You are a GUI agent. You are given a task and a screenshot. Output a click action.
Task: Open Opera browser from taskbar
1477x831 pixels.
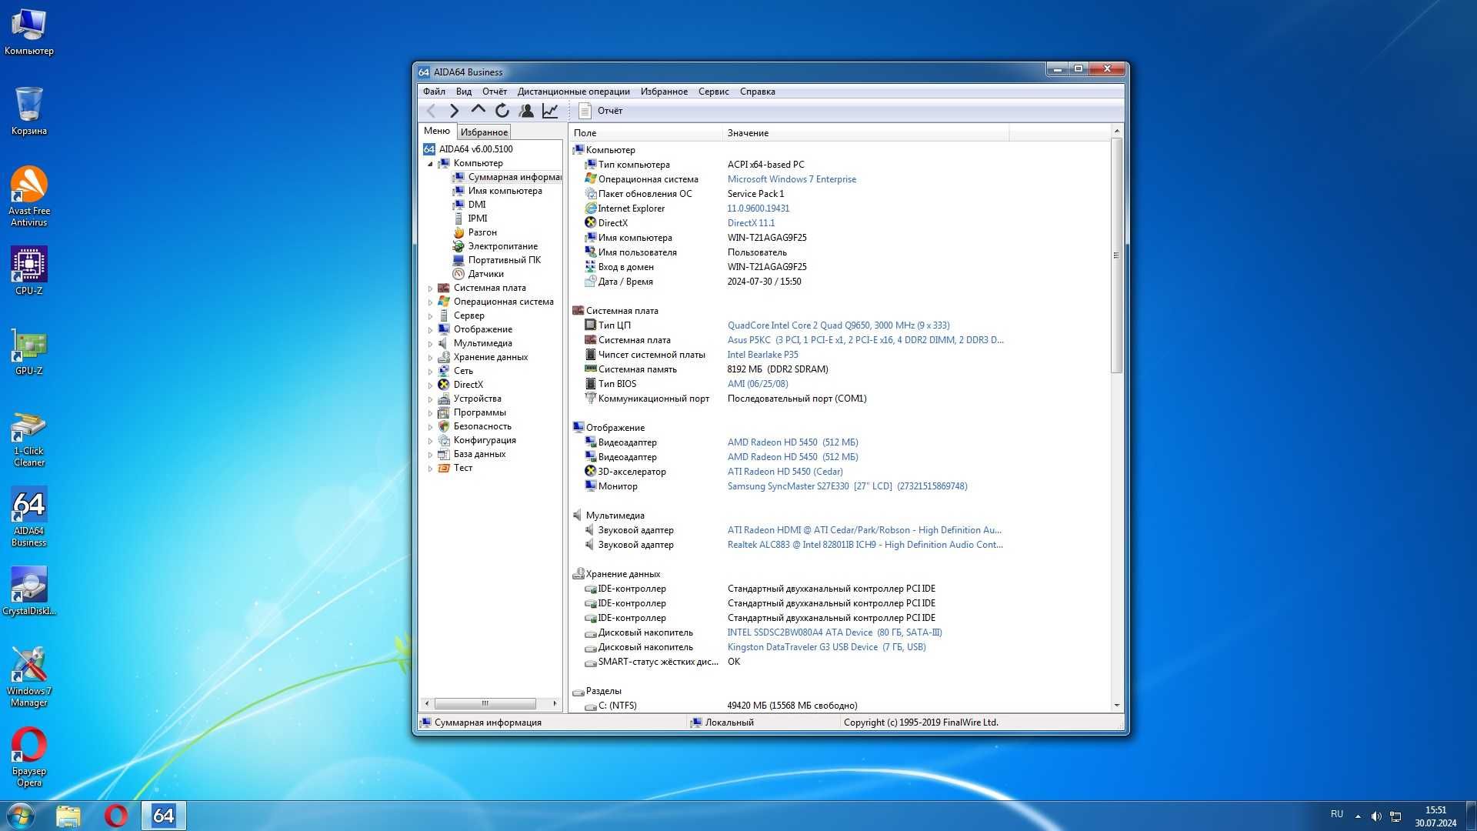116,816
